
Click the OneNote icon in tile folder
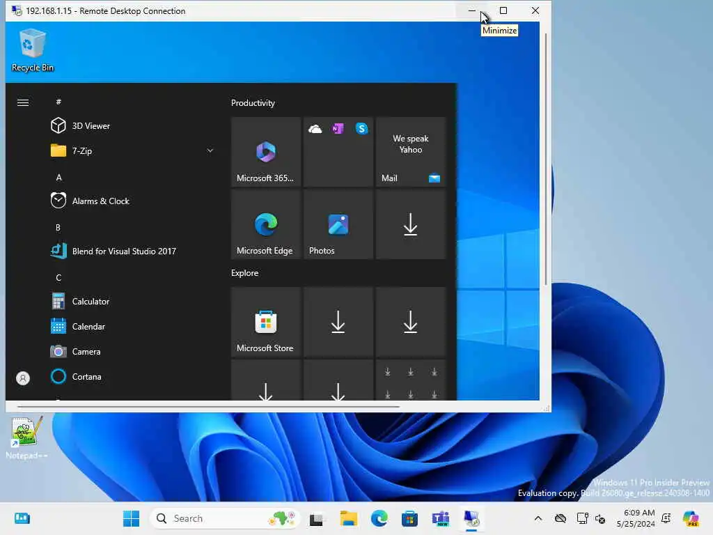click(338, 129)
